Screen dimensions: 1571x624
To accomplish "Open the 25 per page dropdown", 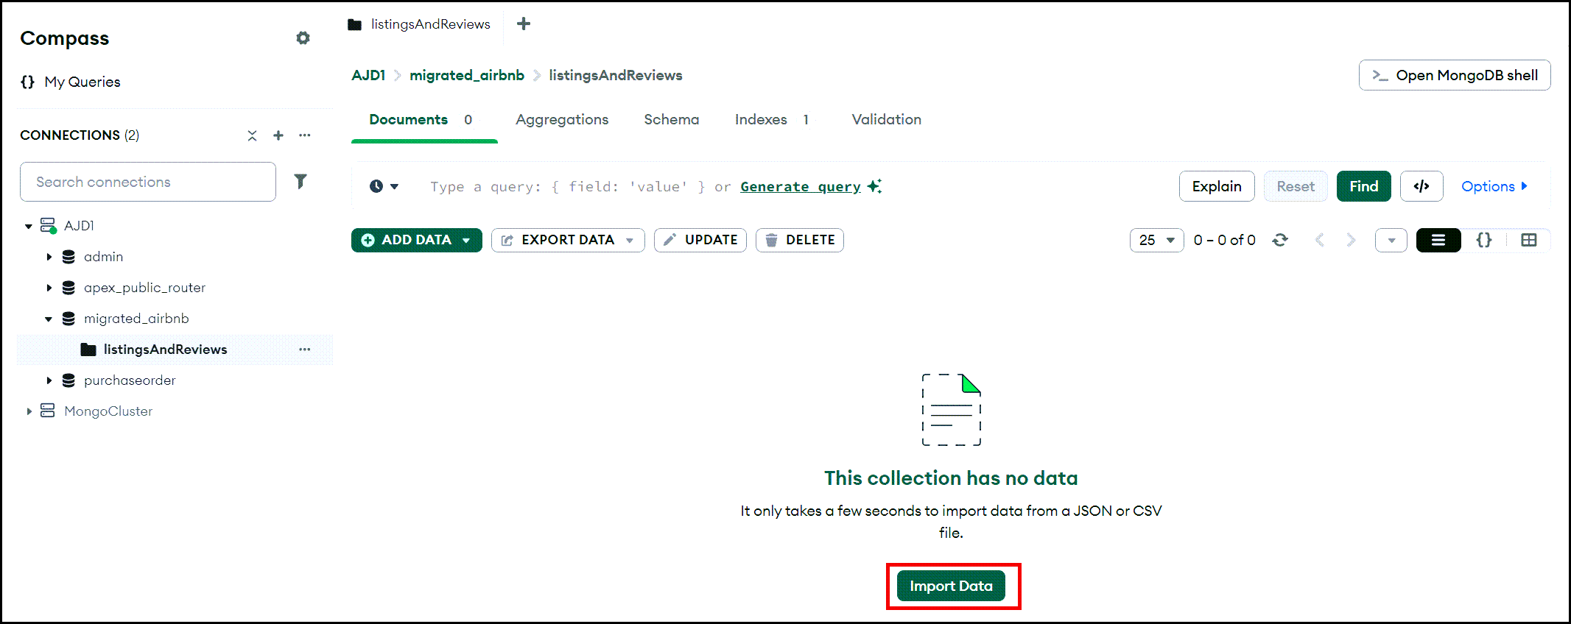I will point(1156,240).
